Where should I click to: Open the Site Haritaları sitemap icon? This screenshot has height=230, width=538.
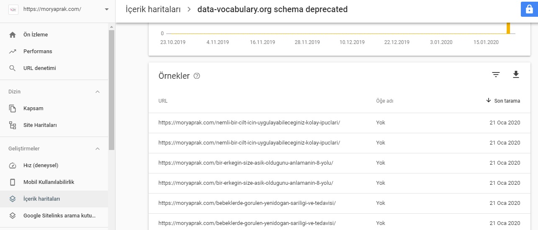pos(13,125)
